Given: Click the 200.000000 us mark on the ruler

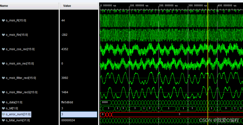Looking at the screenshot, I should [168, 5].
